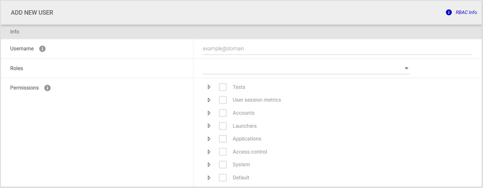Expand the Tests permission tree
The width and height of the screenshot is (483, 188).
tap(209, 87)
